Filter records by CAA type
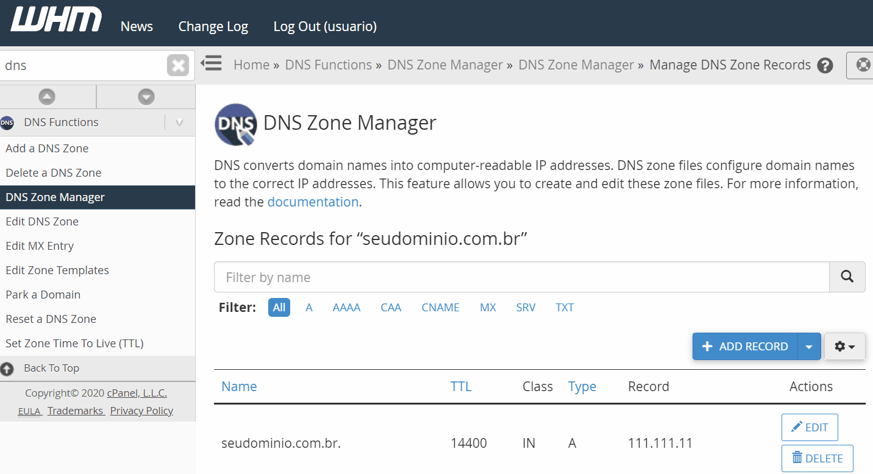873x474 pixels. click(x=391, y=308)
